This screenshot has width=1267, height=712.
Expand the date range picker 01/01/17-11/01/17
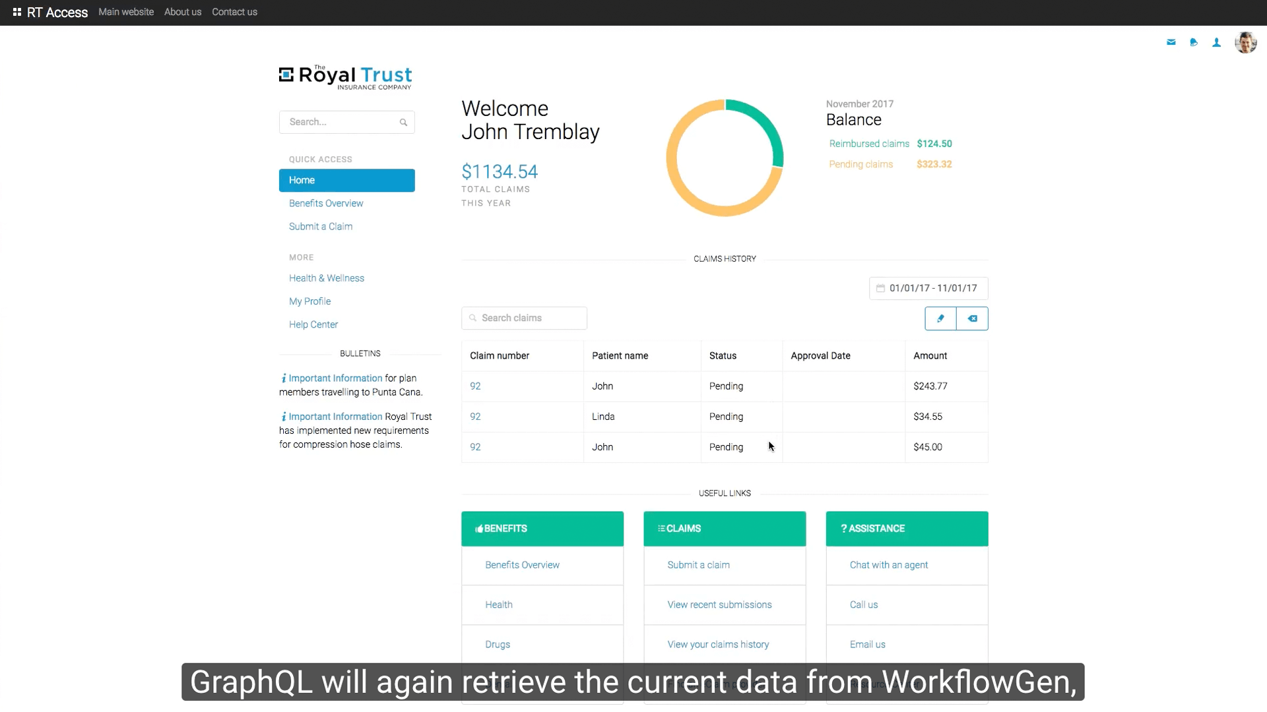(928, 287)
